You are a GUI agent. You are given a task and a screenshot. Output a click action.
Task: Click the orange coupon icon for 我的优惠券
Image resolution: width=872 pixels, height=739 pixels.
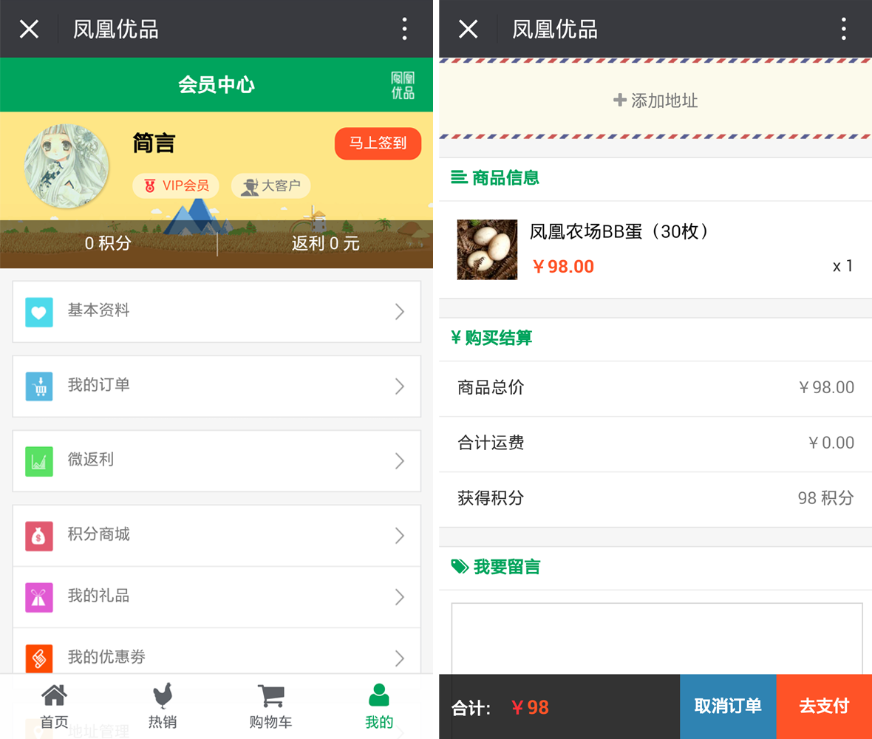coord(39,658)
